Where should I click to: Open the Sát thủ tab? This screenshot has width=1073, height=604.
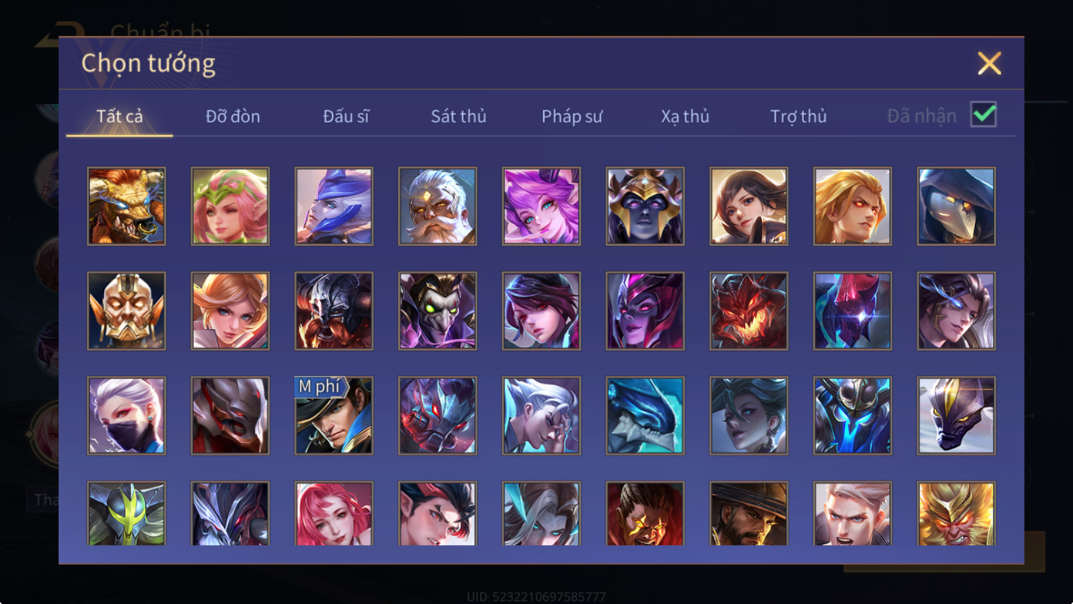459,116
